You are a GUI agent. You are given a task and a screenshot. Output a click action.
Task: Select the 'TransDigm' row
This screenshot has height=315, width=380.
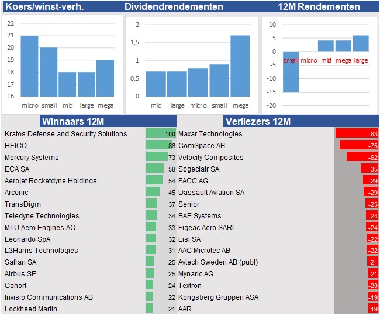[23, 204]
